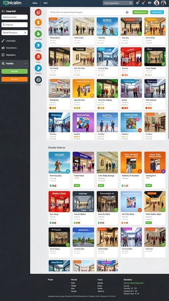169x301 pixels.
Task: Click the vertical scrollbar at the page edge
Action: click(x=168, y=73)
